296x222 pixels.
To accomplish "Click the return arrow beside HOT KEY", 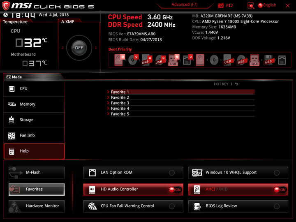I will click(x=236, y=84).
